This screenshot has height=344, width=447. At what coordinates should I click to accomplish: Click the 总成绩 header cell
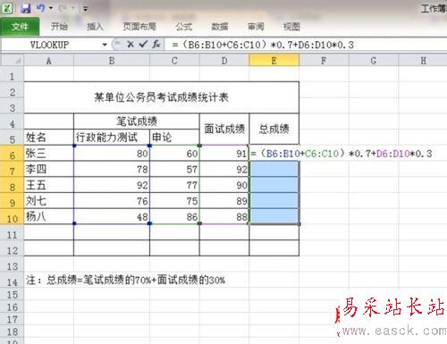pos(274,129)
